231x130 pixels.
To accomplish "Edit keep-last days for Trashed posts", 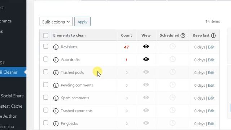I will [211, 73].
